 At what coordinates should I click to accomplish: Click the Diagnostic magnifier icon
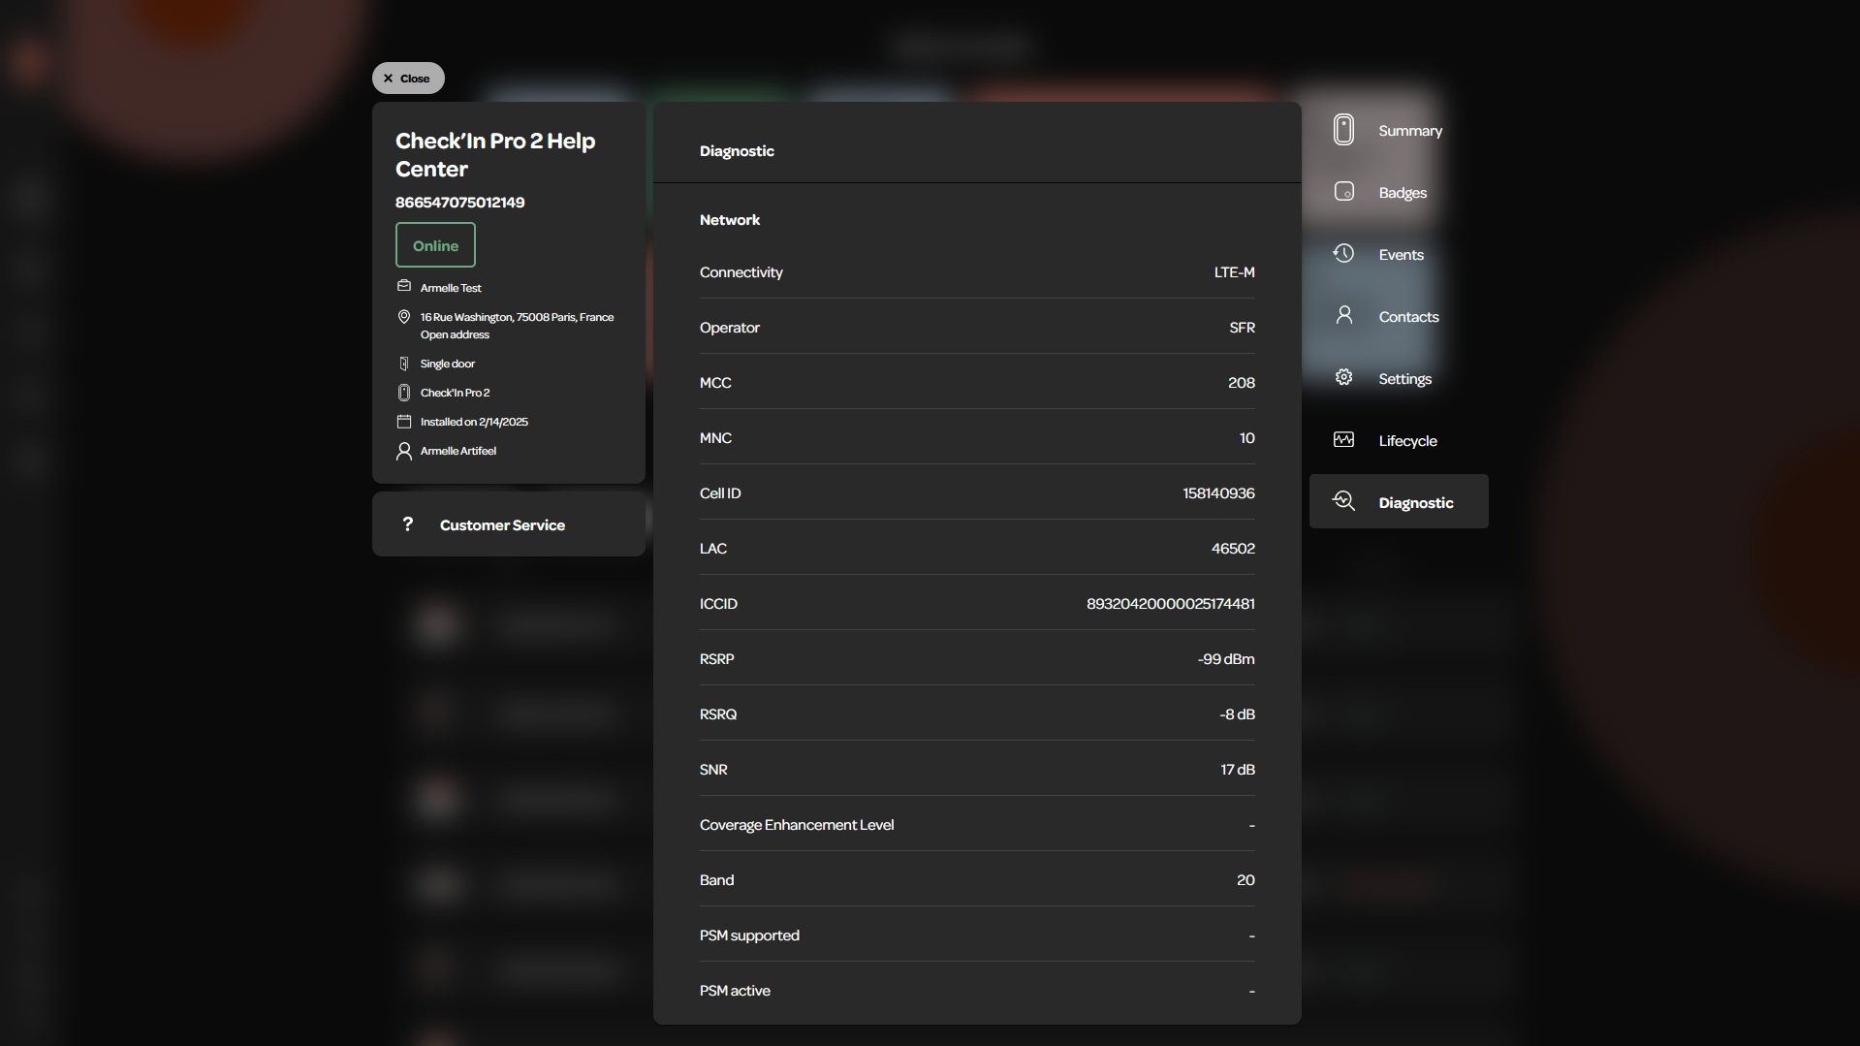point(1343,501)
